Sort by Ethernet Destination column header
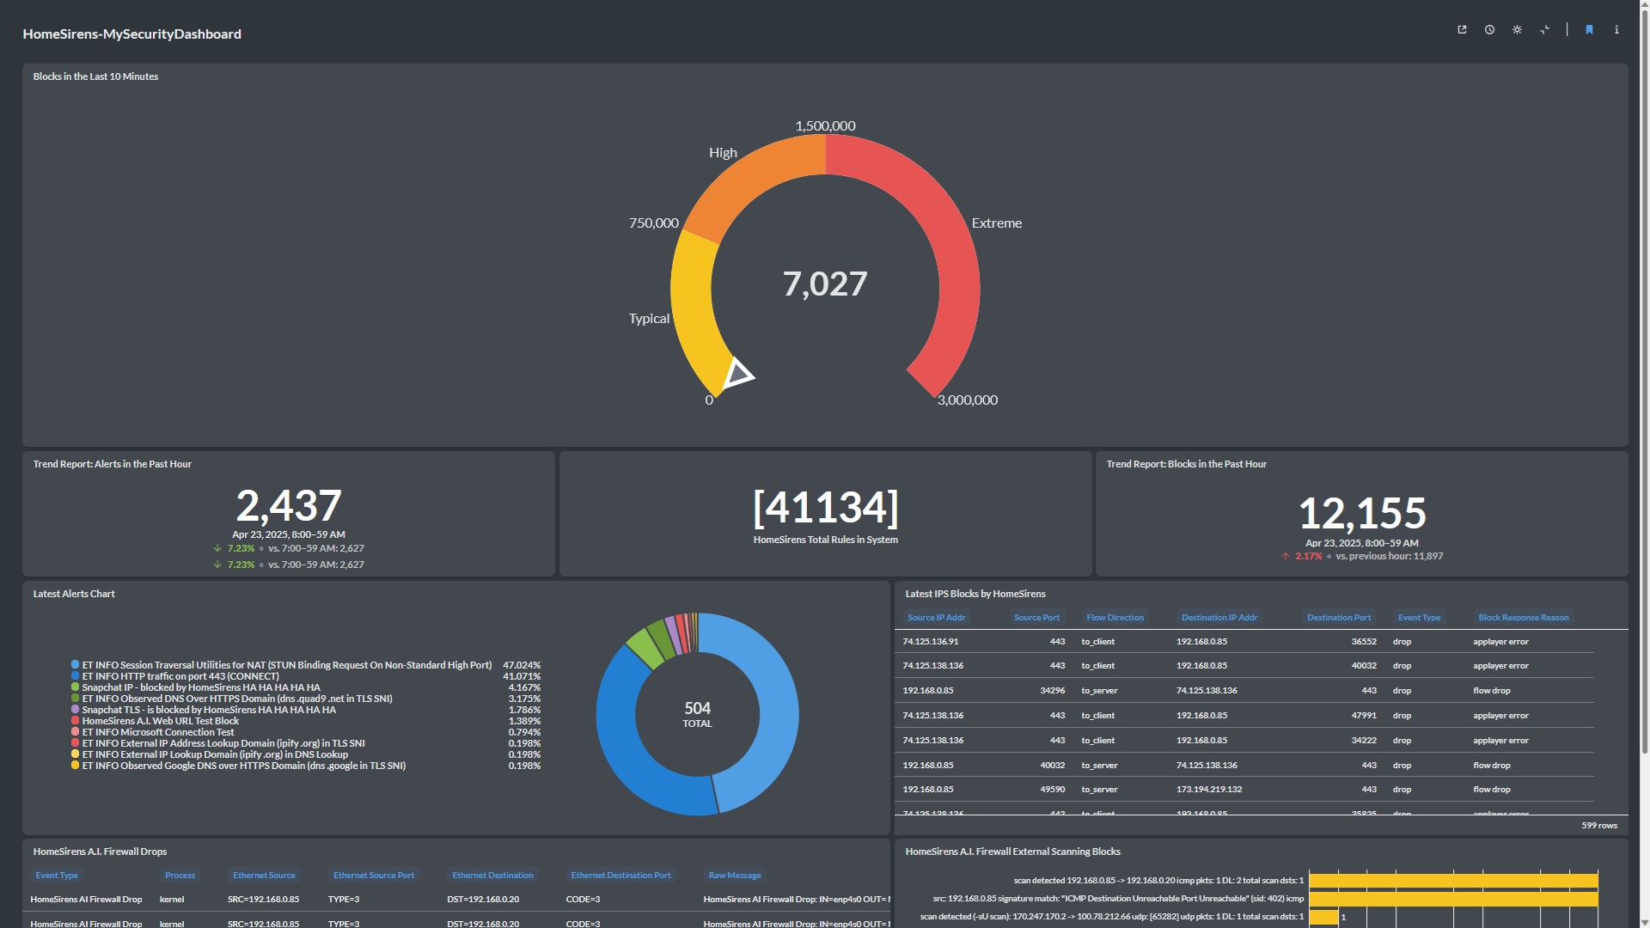This screenshot has height=928, width=1650. point(492,876)
